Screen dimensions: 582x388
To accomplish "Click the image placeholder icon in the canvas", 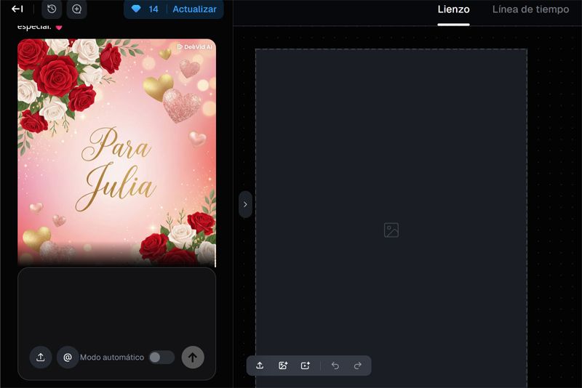I will click(x=391, y=230).
